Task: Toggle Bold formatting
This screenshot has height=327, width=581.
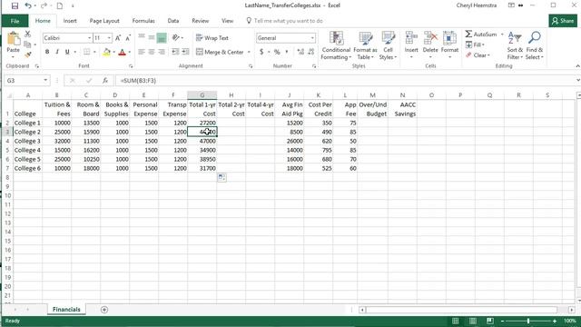Action: click(x=47, y=52)
